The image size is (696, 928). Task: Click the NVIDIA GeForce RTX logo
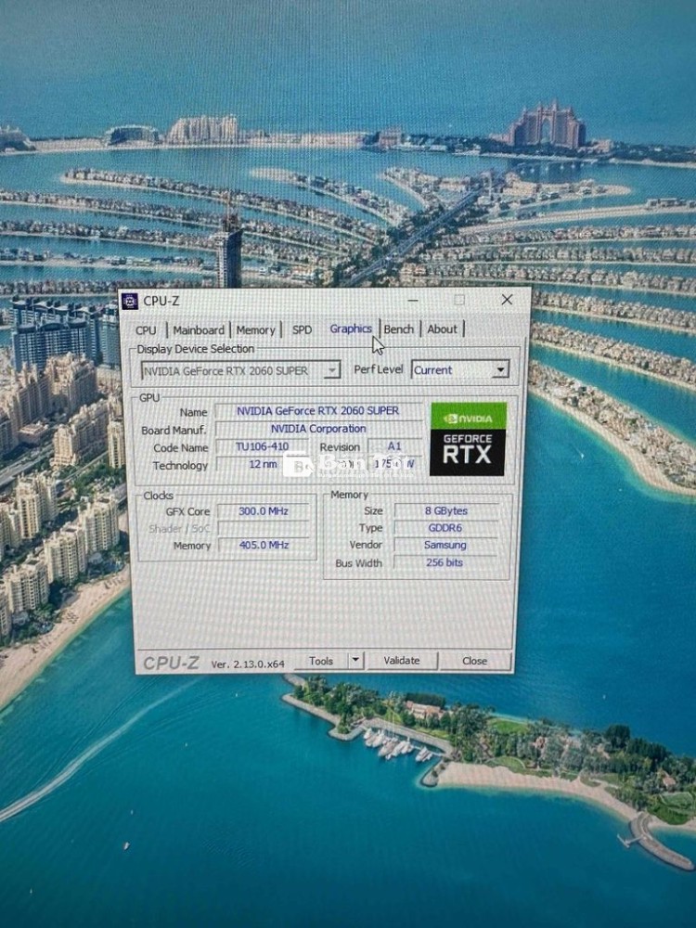468,439
